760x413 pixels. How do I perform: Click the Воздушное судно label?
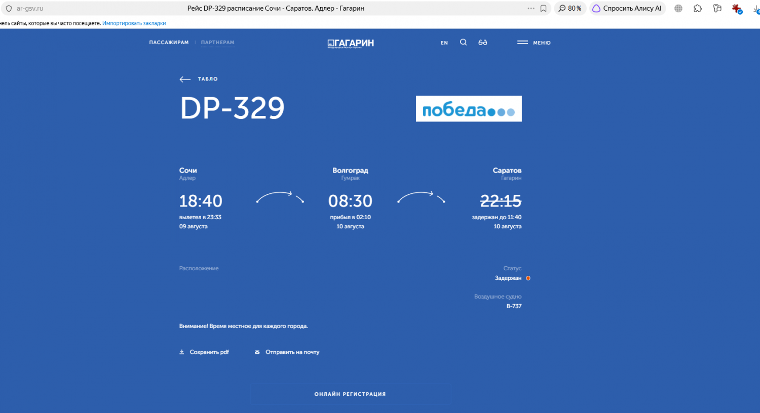(x=498, y=297)
